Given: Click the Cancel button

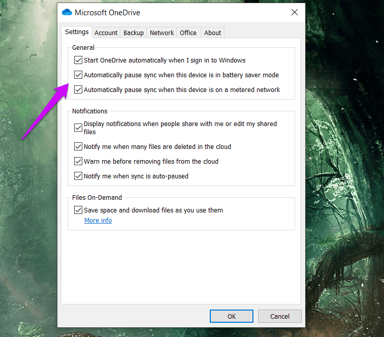Looking at the screenshot, I should [280, 316].
